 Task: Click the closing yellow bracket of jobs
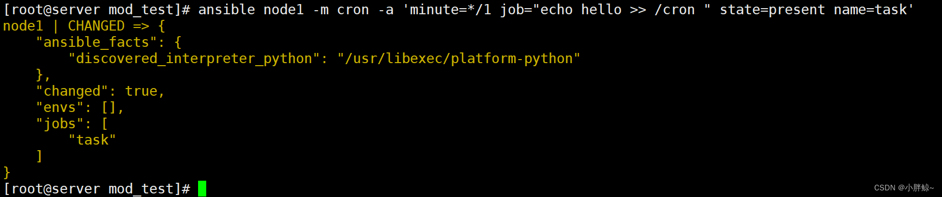pyautogui.click(x=39, y=156)
